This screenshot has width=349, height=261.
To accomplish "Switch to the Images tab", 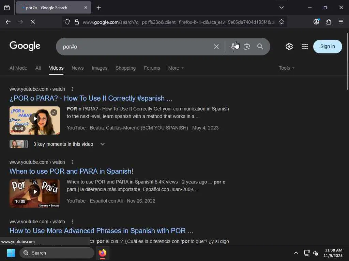I will point(100,68).
